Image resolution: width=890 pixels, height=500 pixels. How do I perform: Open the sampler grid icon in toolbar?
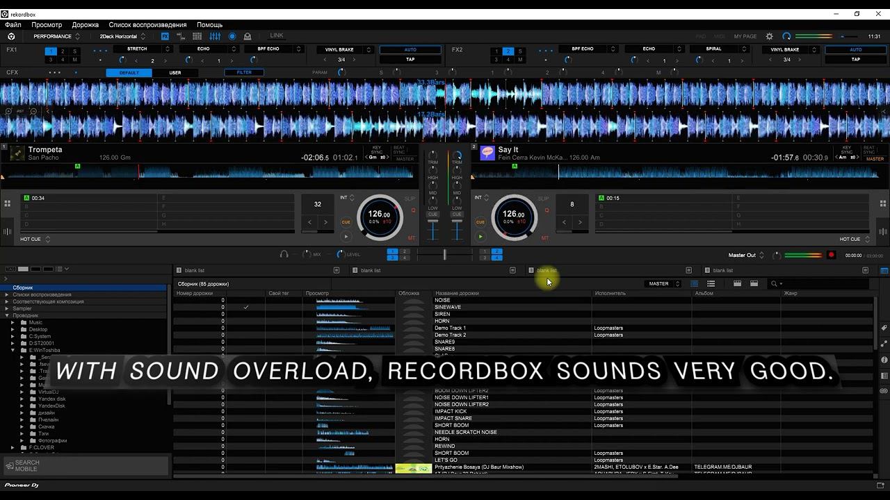coord(197,36)
